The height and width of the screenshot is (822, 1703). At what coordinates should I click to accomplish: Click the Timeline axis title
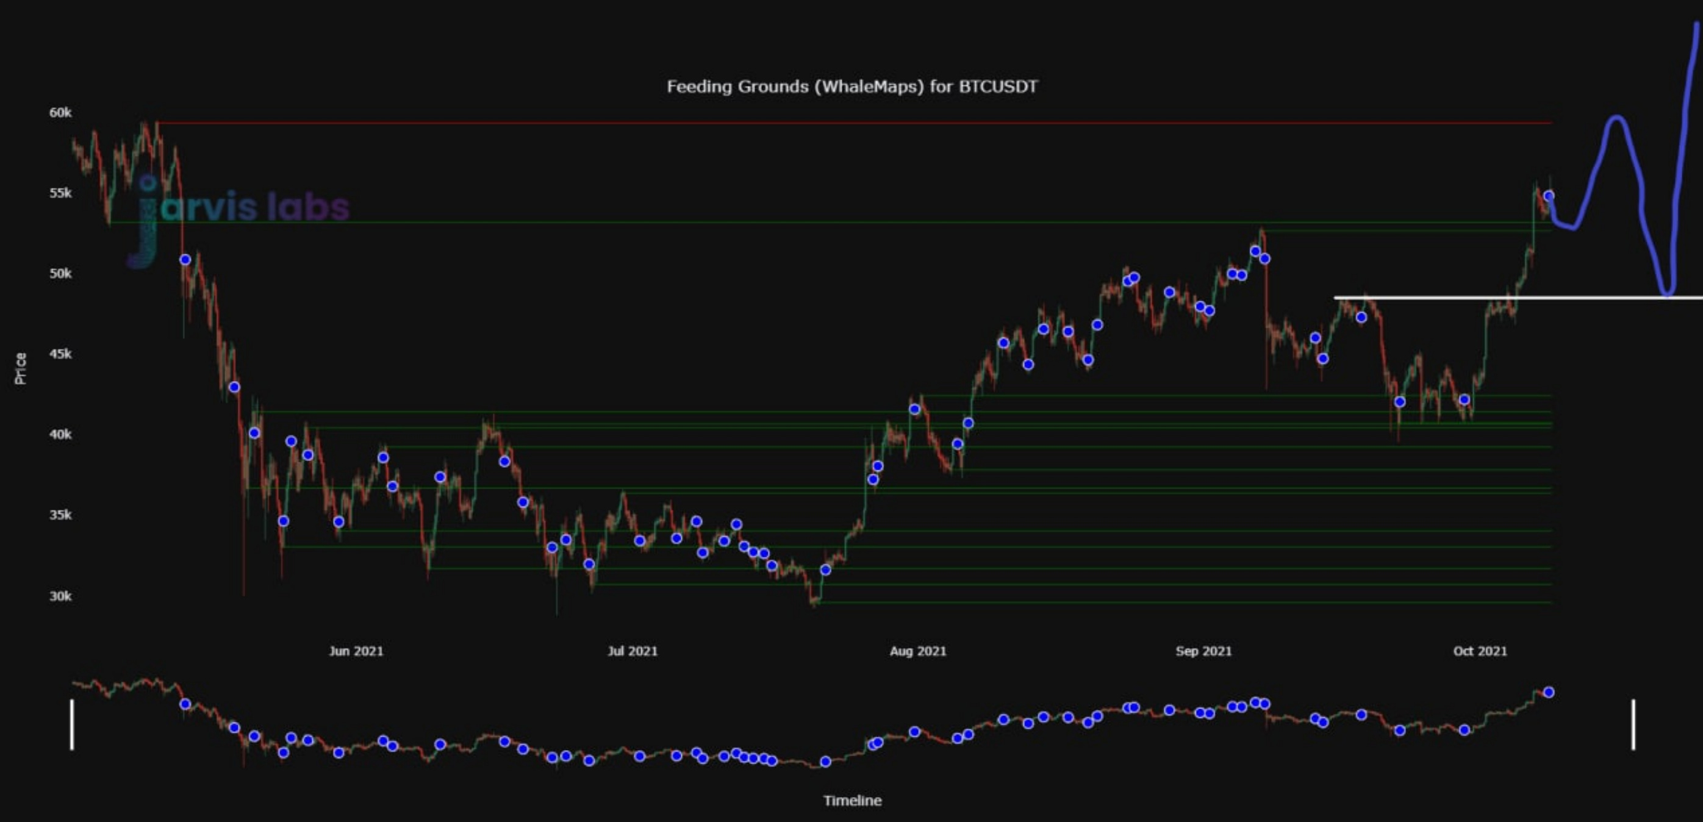tap(851, 800)
